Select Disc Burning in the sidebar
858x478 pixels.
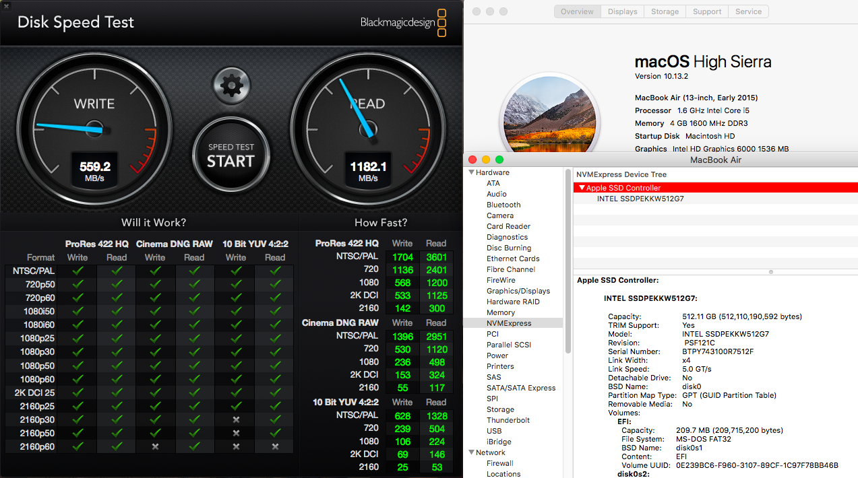click(x=509, y=248)
